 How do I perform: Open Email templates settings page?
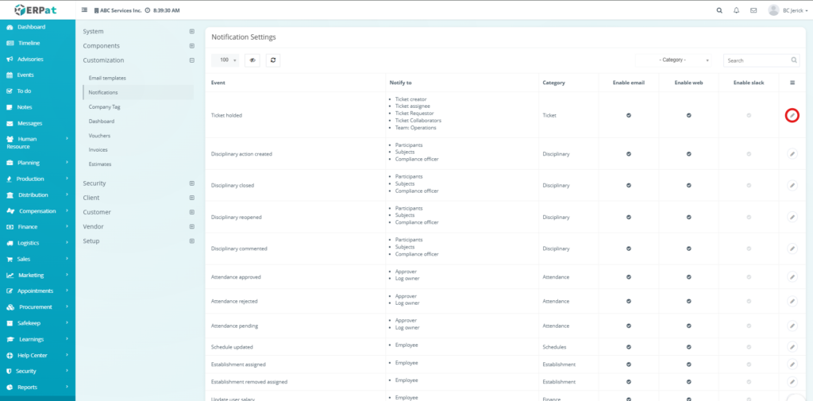coord(107,78)
